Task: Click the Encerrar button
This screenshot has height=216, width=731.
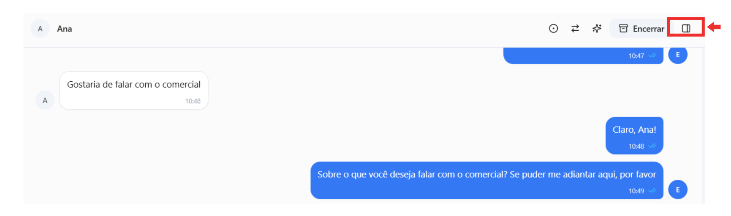Action: [641, 29]
